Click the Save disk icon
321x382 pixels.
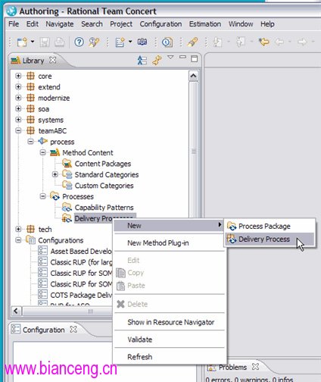tap(45, 42)
